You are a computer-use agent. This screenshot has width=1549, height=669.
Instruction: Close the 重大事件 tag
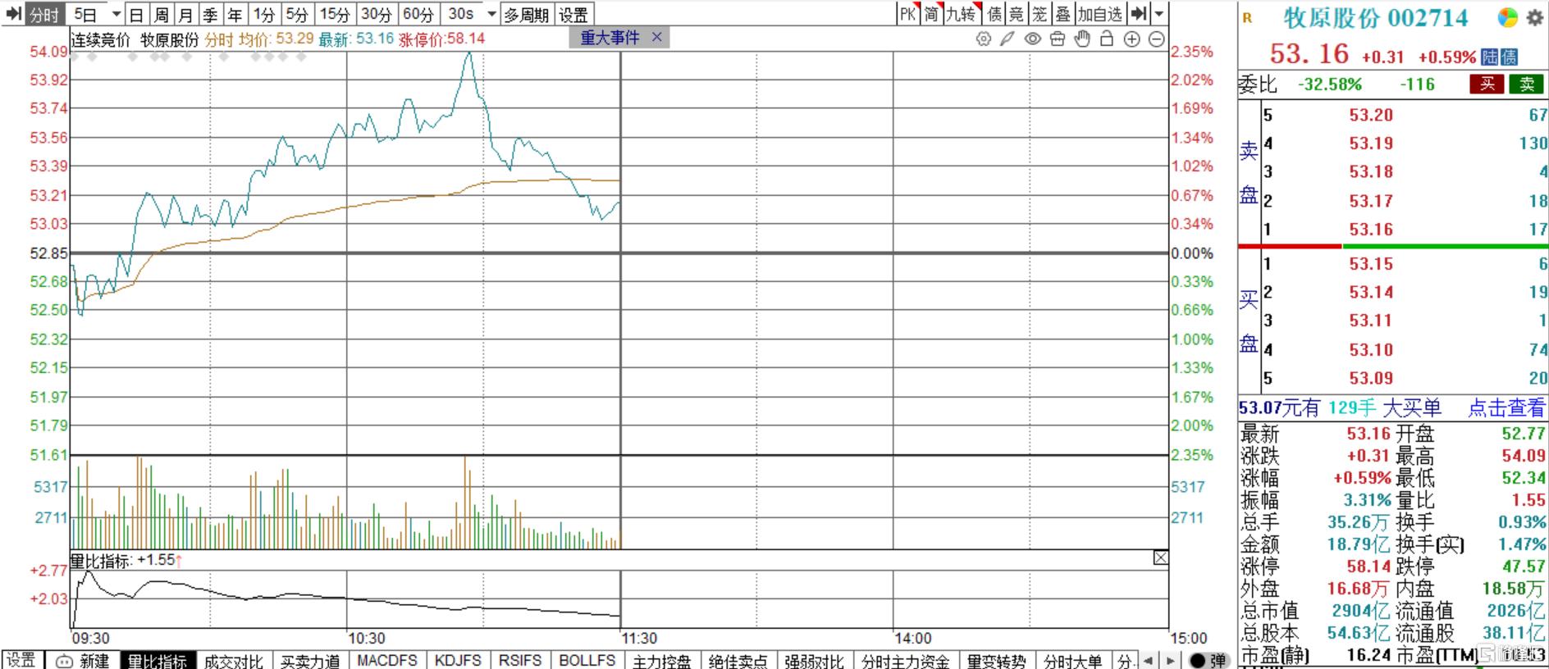pos(656,37)
